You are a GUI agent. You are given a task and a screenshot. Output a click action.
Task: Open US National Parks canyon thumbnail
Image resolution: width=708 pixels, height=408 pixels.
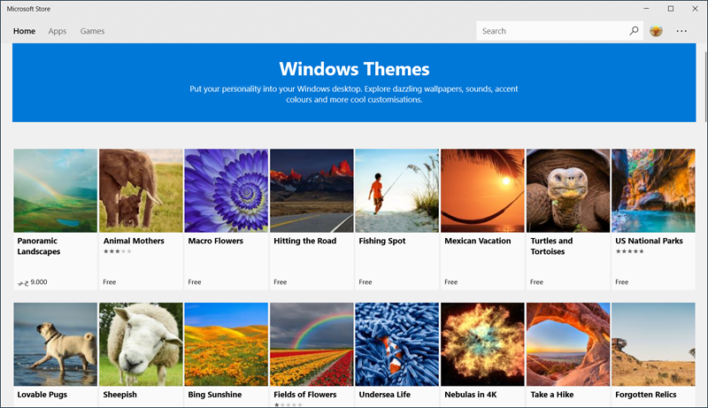[653, 190]
